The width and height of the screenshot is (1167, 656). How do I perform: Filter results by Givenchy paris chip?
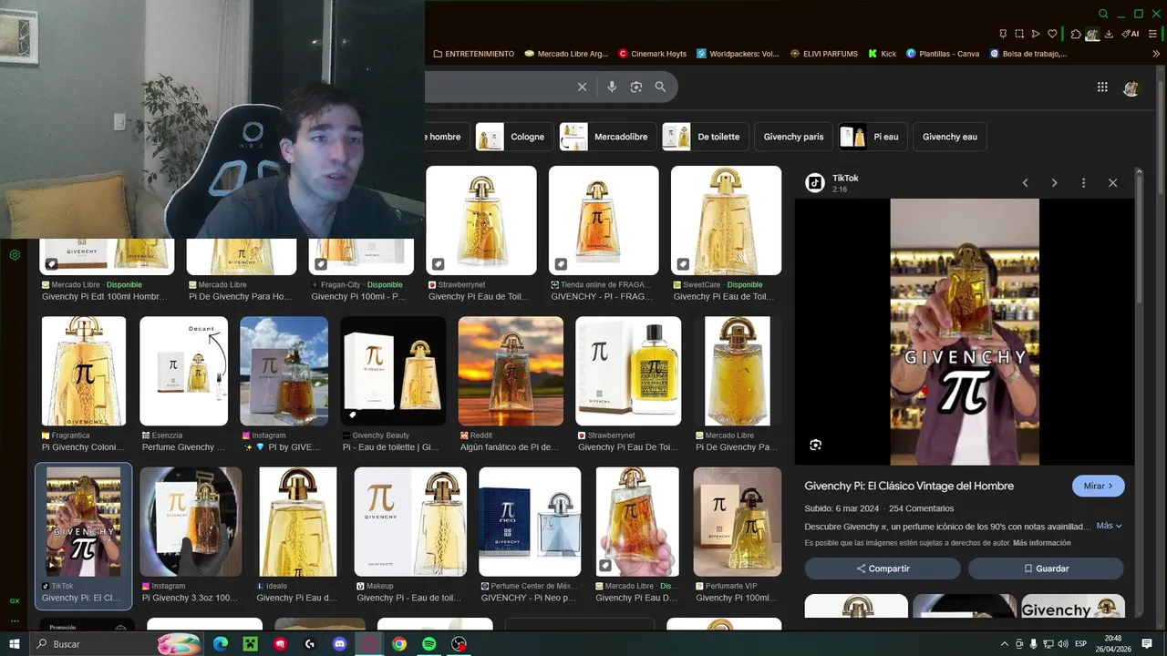coord(793,137)
